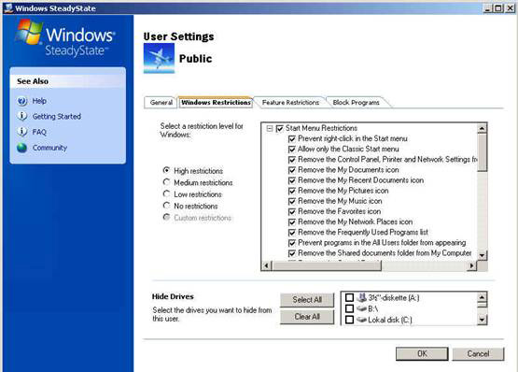518x372 pixels.
Task: Click the restrictions list scroll down arrow
Action: tap(482, 255)
